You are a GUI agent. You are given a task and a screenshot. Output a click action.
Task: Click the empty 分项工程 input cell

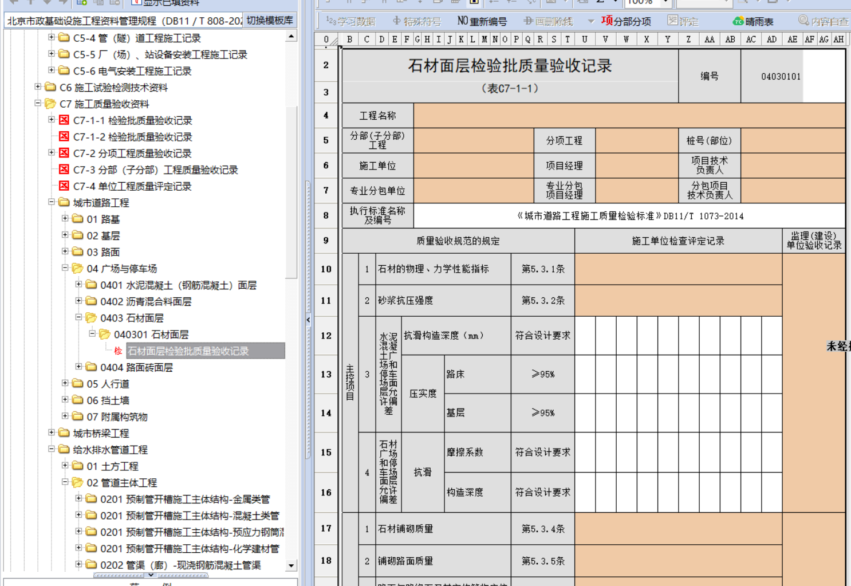click(x=637, y=140)
